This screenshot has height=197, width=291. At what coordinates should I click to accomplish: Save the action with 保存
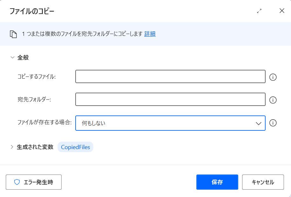point(217,182)
